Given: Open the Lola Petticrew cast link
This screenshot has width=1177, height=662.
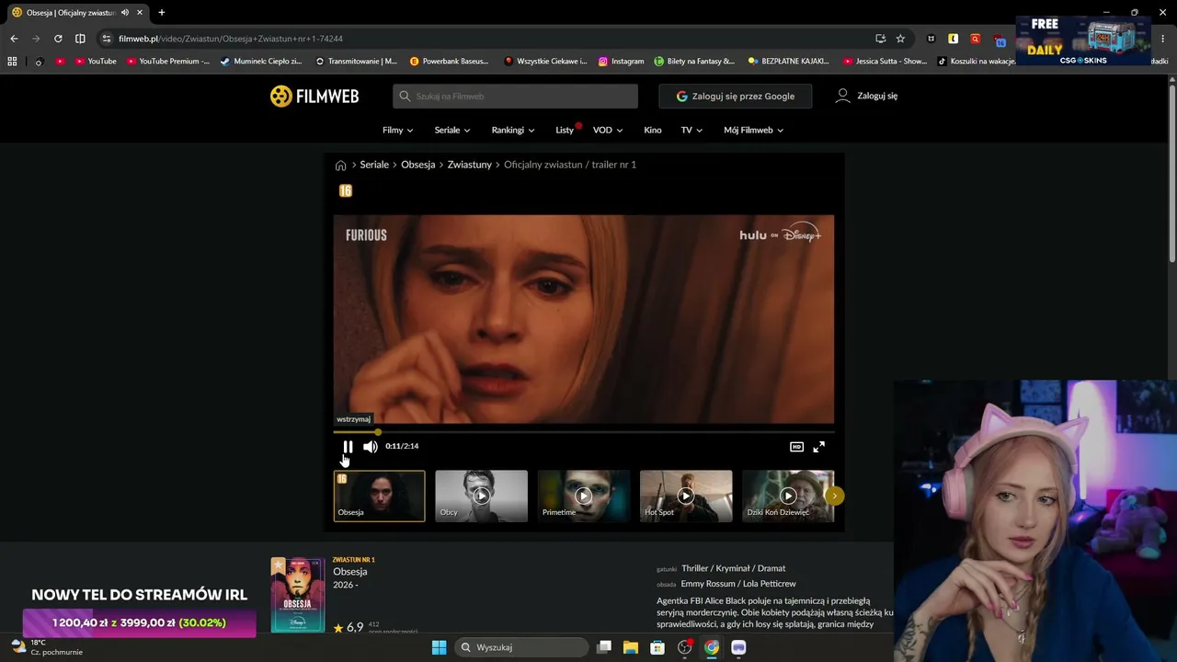Looking at the screenshot, I should 770,584.
